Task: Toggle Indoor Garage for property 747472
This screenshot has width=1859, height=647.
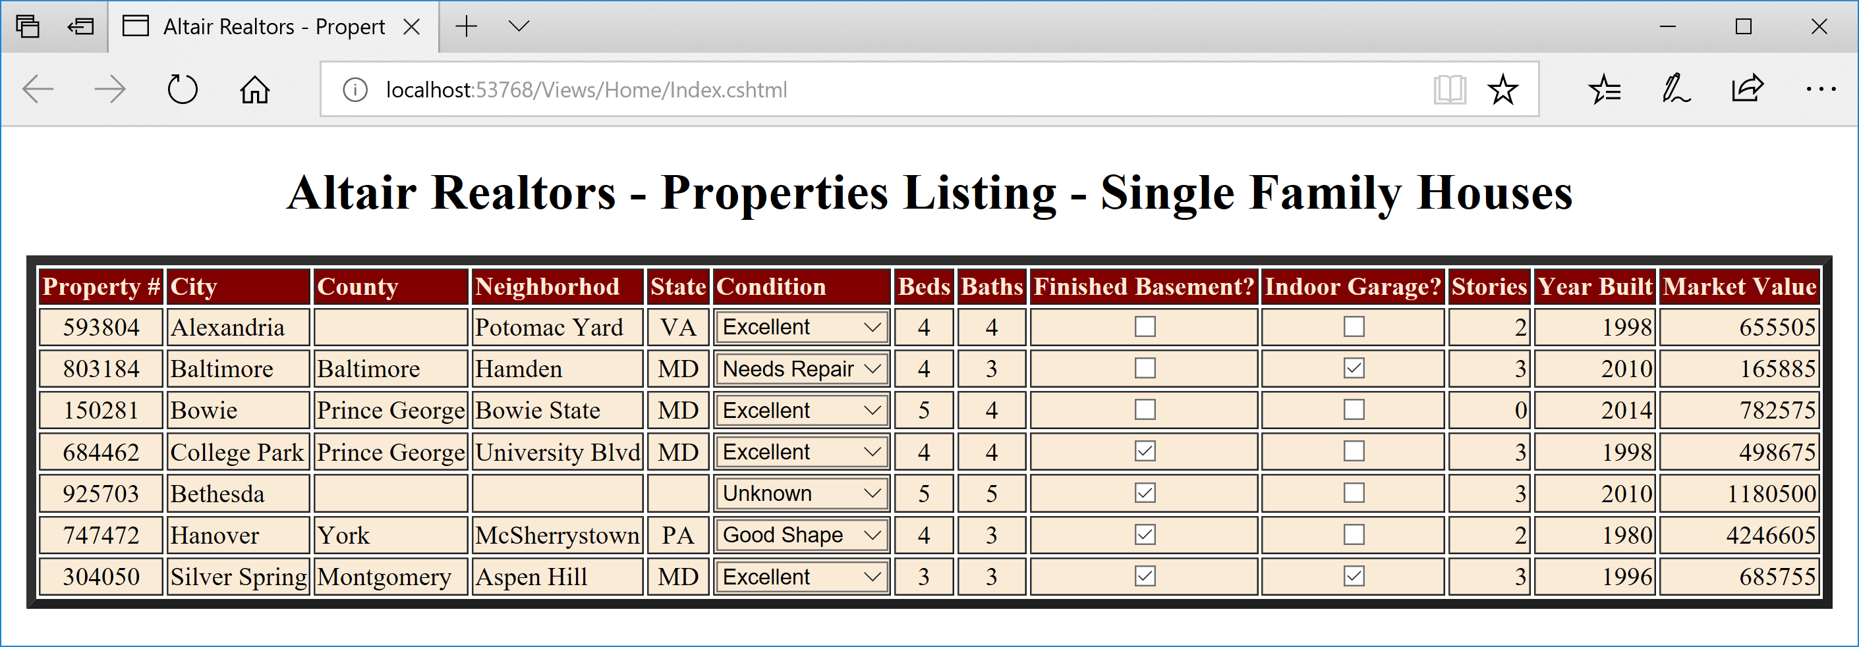Action: coord(1353,534)
